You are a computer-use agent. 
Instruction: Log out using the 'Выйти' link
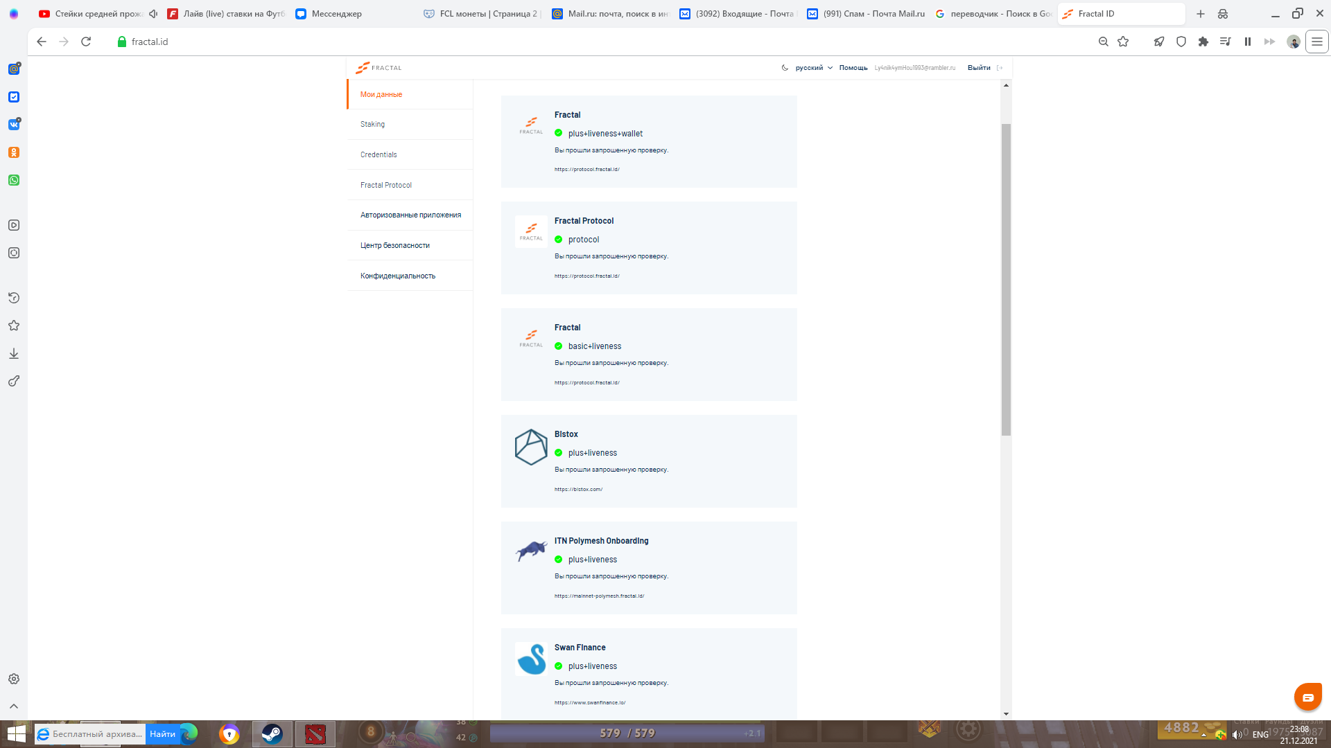(x=979, y=68)
